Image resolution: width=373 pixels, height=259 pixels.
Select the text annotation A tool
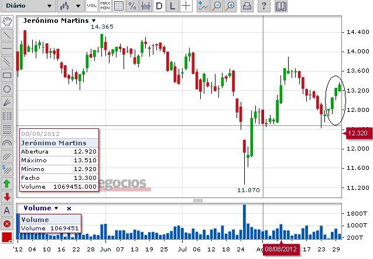[7, 210]
